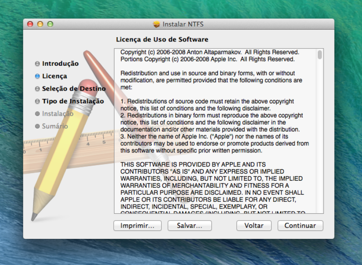362x265 pixels.
Task: Click the Introdução step label
Action: tap(60, 64)
